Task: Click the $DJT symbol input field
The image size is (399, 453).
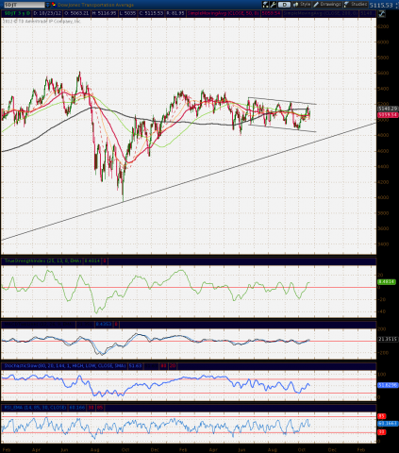Action: 24,5
